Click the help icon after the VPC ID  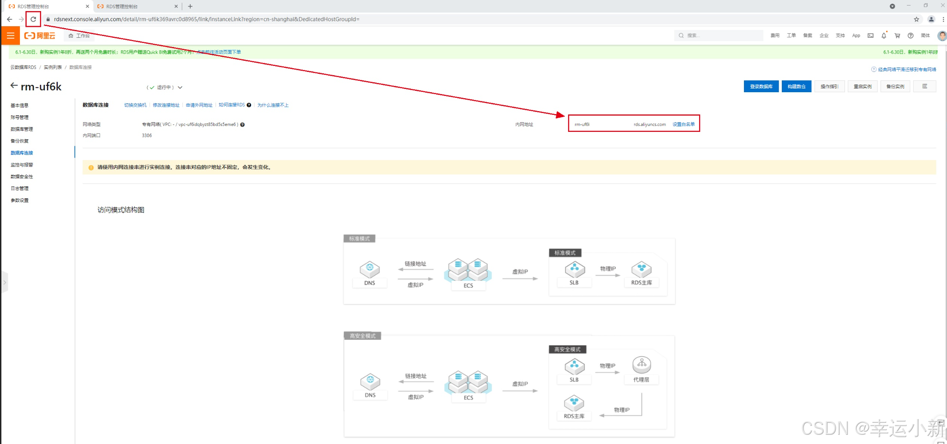coord(242,124)
